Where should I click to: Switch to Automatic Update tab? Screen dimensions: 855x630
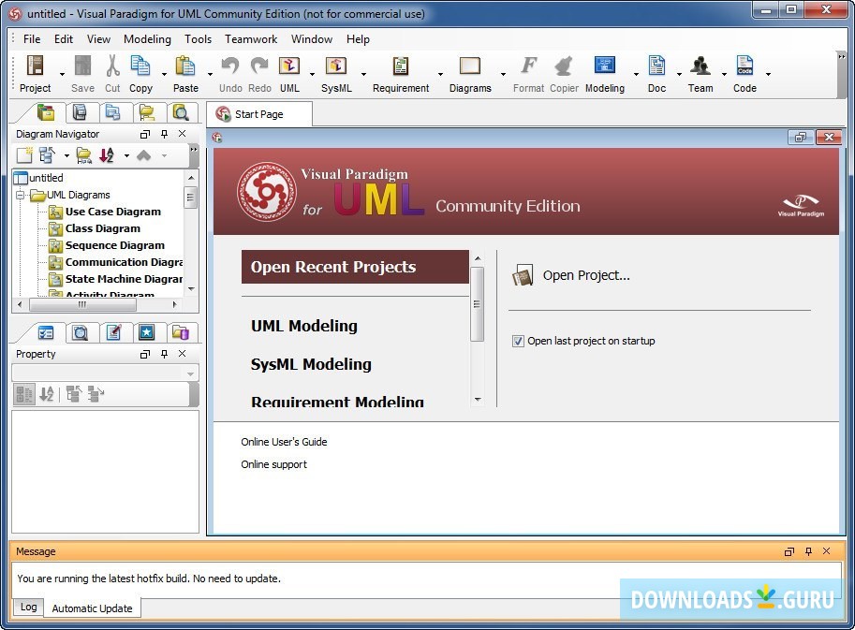[92, 608]
